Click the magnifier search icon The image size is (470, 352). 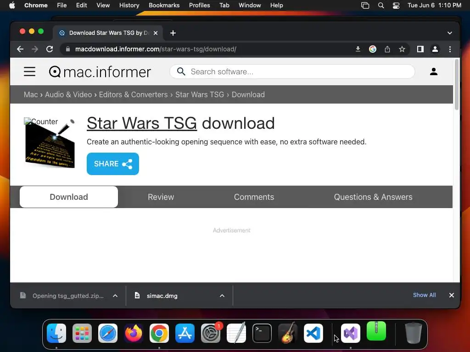(181, 71)
